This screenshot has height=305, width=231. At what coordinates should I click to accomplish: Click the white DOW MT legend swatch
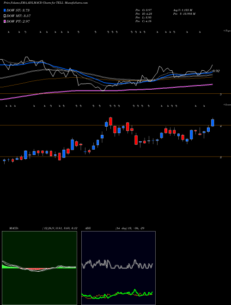[x=5, y=16]
